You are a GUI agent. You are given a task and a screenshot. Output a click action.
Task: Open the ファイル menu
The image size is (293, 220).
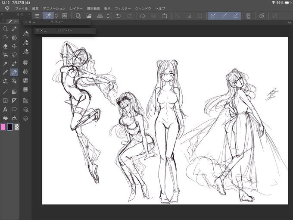21,9
